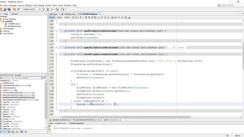
Task: Select Test Libraries node in Projects tree
Action: click(x=8, y=33)
